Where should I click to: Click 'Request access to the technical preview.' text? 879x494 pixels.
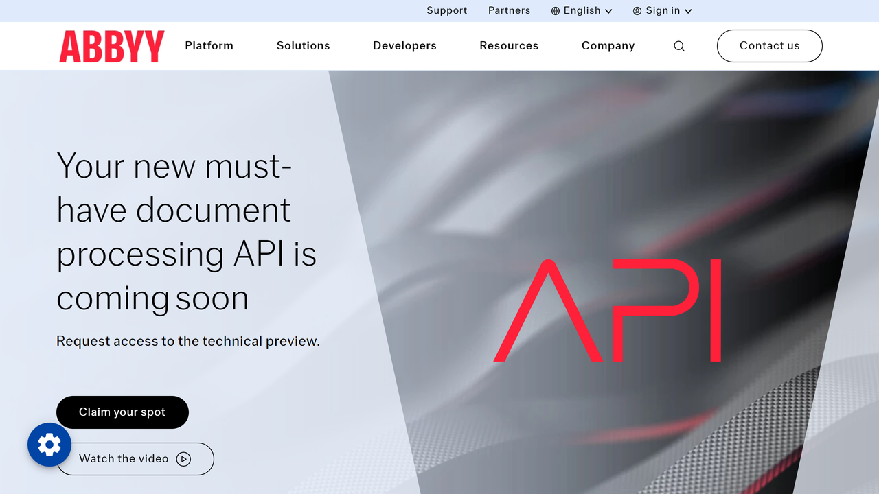click(x=188, y=341)
